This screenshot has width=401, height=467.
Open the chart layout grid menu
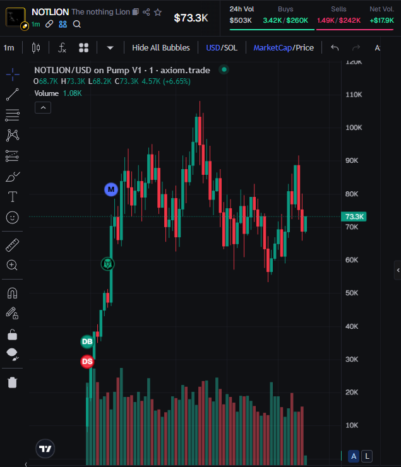pyautogui.click(x=84, y=48)
